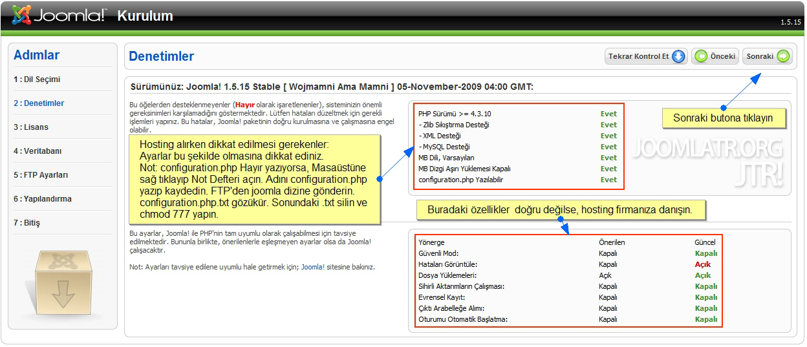The image size is (807, 347).
Task: Click the Yönerge column header
Action: pos(431,242)
